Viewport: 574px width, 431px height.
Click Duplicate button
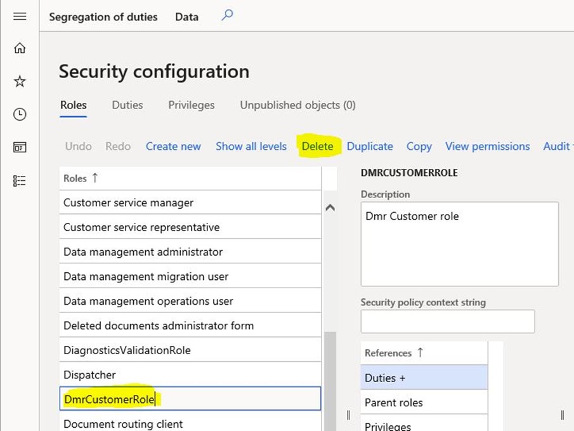[x=370, y=146]
